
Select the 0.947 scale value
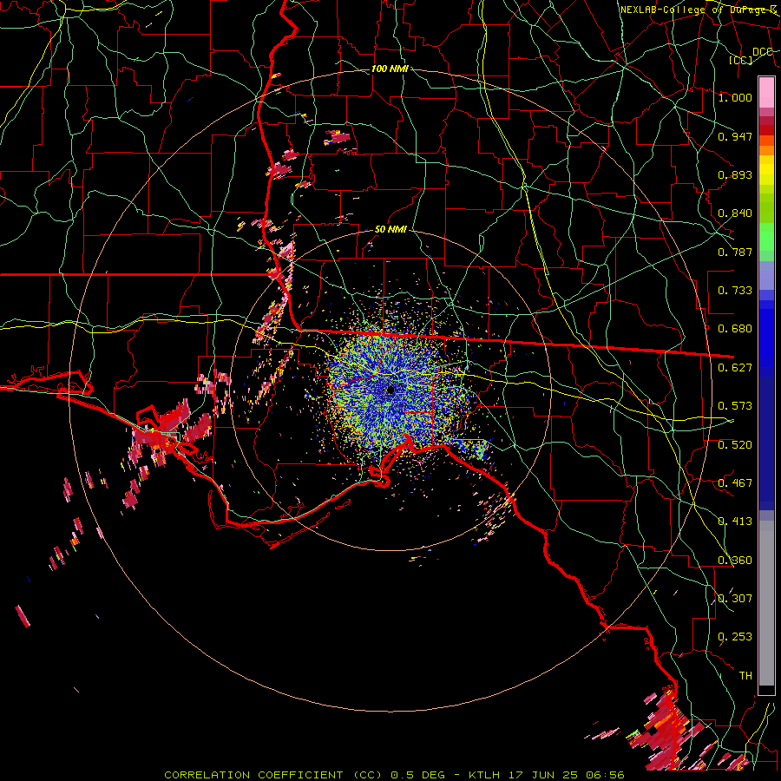735,136
